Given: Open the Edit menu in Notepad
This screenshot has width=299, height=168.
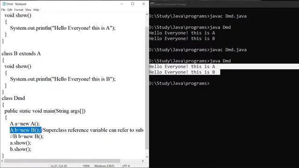Looking at the screenshot, I should (x=10, y=10).
